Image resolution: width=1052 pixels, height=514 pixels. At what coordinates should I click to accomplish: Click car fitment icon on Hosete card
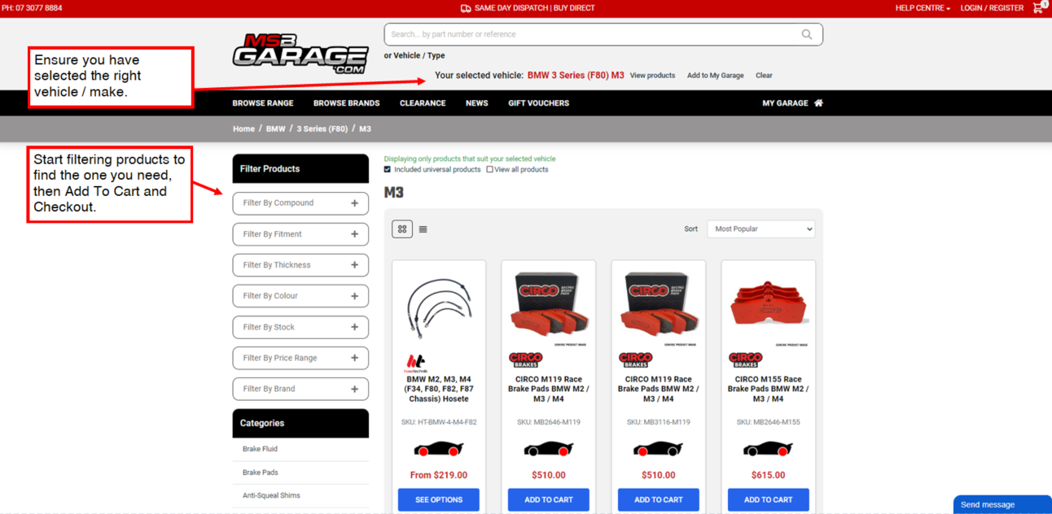click(x=439, y=448)
